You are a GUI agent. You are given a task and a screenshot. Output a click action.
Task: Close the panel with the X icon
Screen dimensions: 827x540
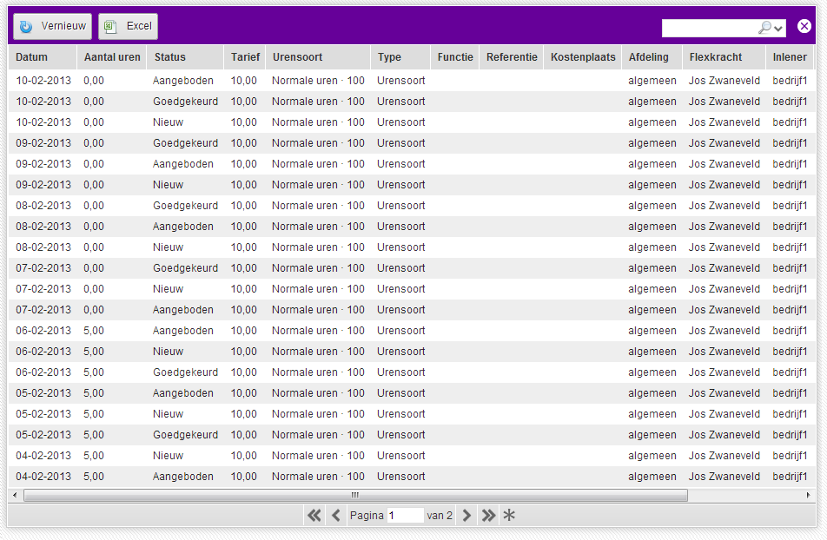pos(804,26)
